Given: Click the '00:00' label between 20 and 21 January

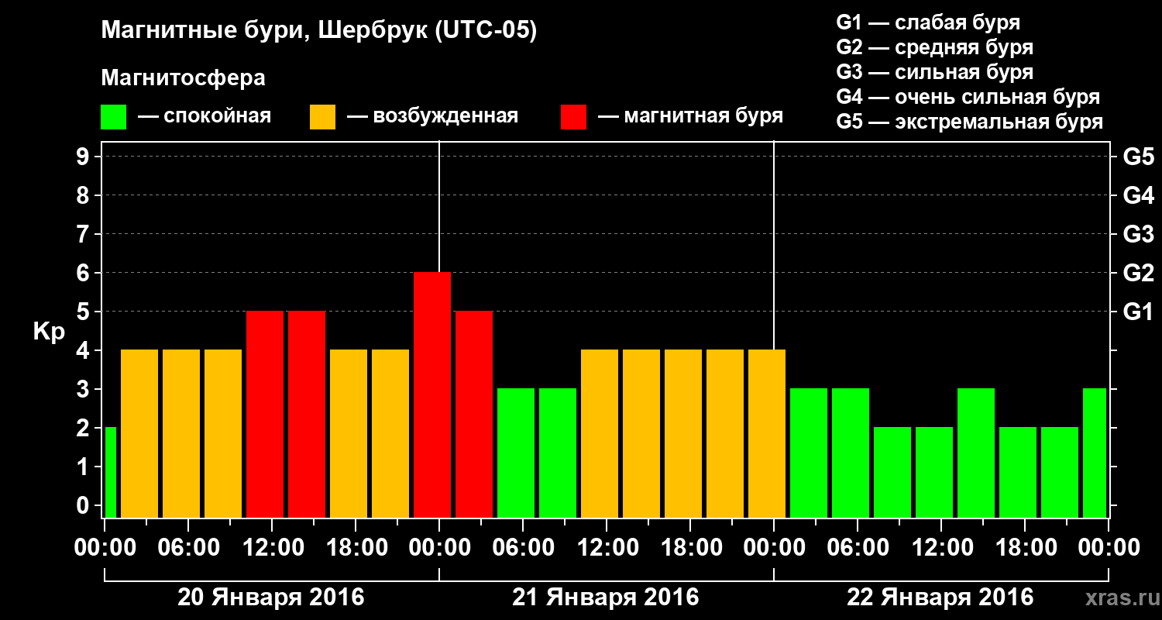Looking at the screenshot, I should pyautogui.click(x=439, y=548).
